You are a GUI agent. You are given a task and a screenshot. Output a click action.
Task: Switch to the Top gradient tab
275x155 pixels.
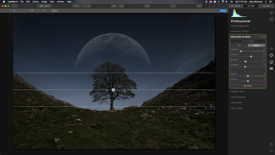tap(239, 45)
